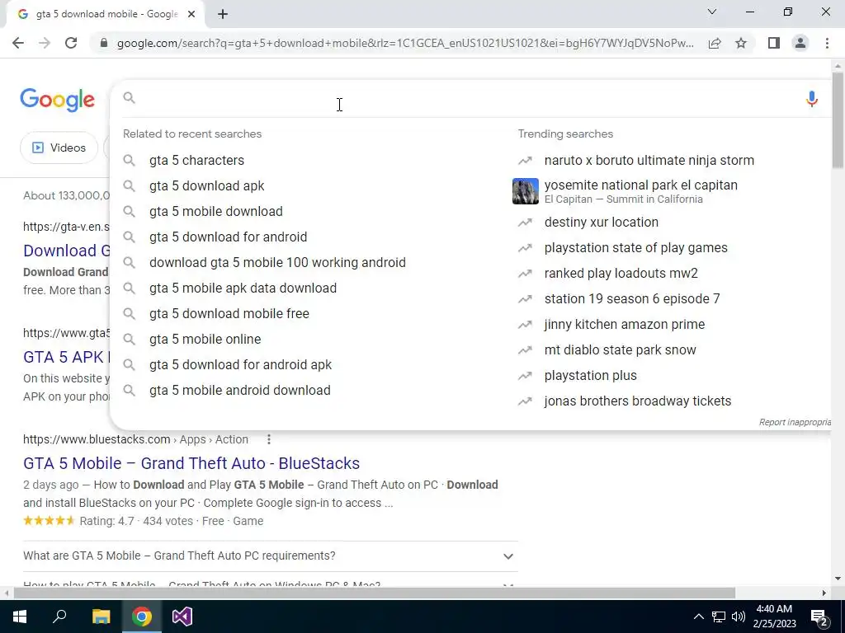The height and width of the screenshot is (633, 845).
Task: Choose suggestion 'gta 5 download for android'
Action: click(x=228, y=237)
